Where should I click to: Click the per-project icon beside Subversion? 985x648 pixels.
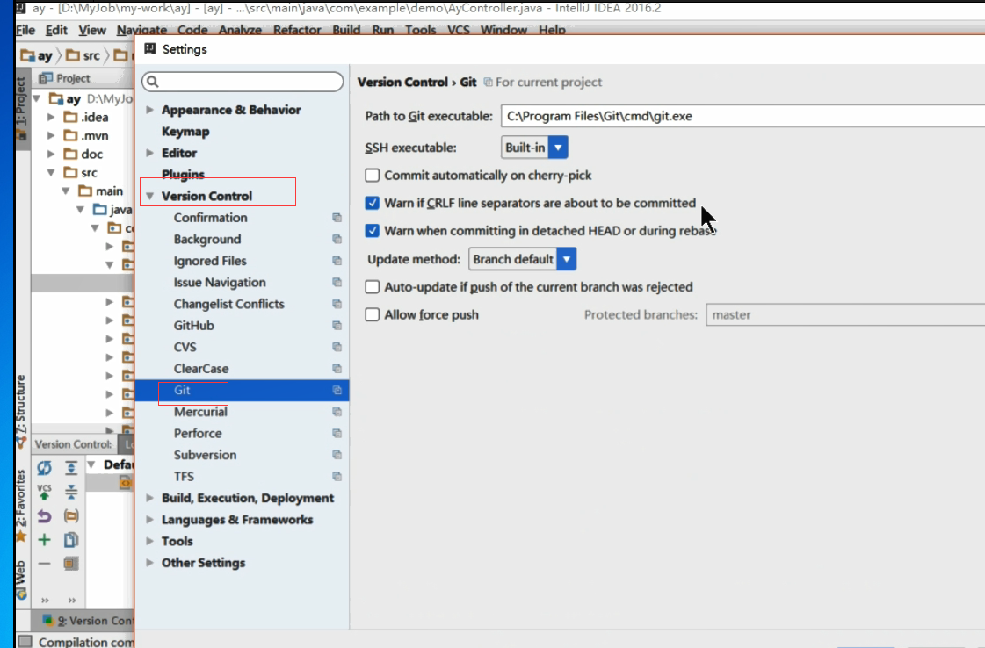click(337, 455)
